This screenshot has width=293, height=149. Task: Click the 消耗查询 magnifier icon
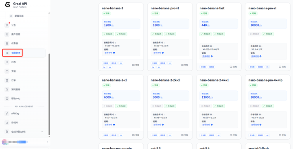[7, 90]
